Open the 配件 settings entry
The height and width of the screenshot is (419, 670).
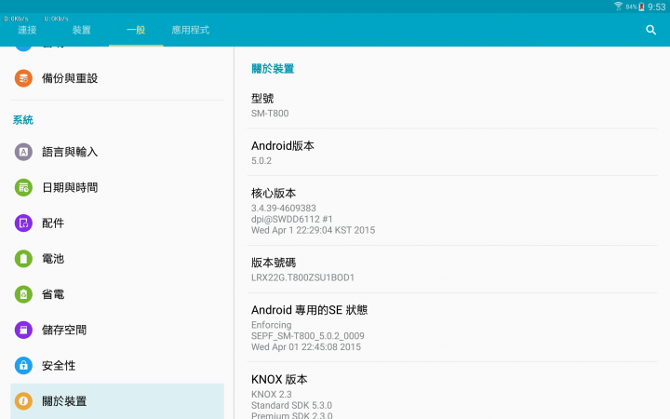point(117,223)
